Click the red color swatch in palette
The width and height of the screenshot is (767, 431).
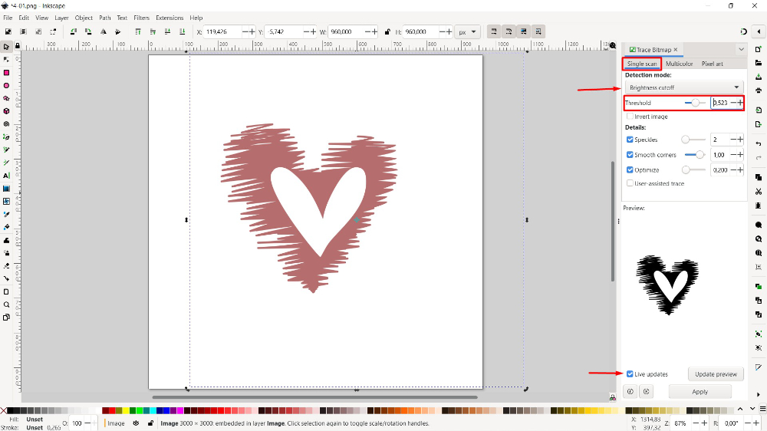pos(112,410)
